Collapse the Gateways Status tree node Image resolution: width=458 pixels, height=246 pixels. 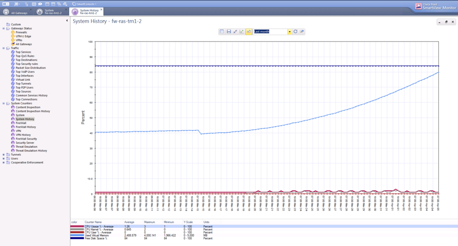coord(4,29)
